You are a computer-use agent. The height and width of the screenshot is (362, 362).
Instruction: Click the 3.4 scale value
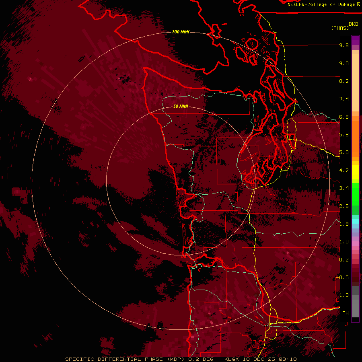(344, 188)
